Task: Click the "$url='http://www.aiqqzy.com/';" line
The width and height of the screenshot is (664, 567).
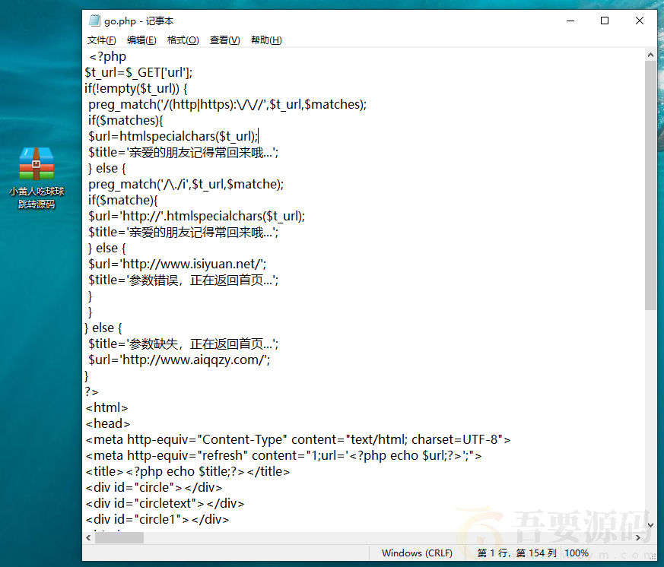Action: [180, 360]
